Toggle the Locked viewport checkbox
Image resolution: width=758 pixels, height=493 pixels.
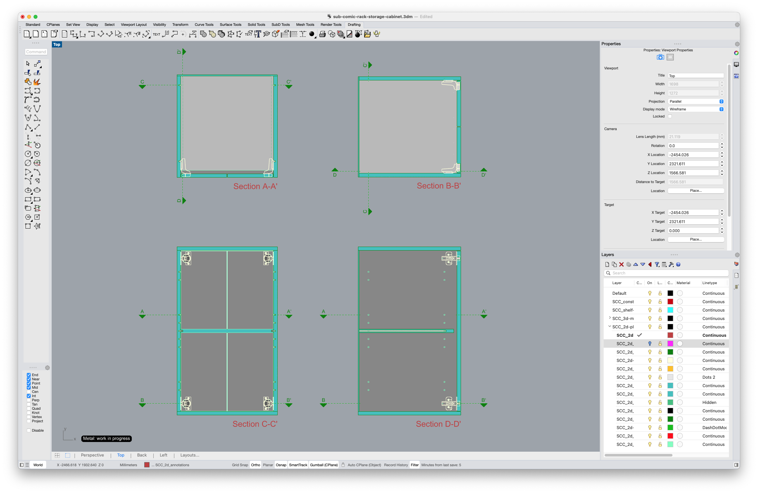point(670,117)
